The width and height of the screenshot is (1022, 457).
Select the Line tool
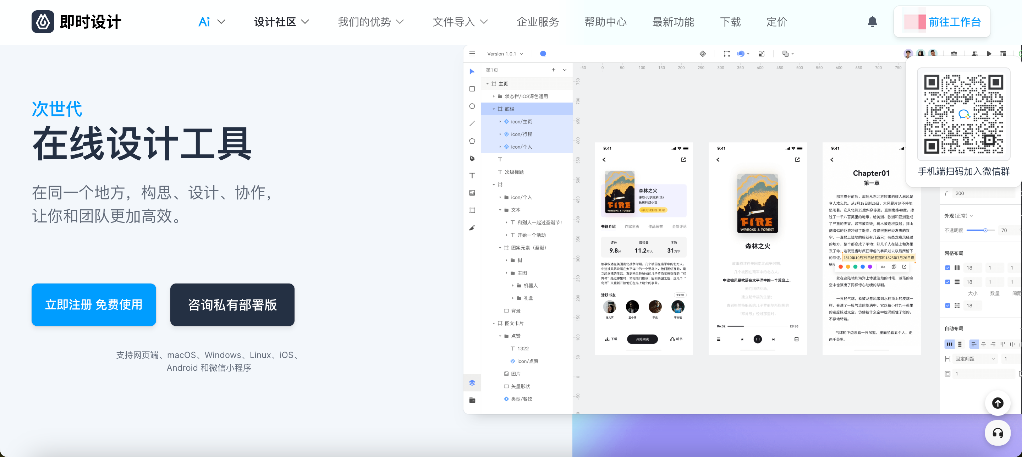tap(472, 123)
